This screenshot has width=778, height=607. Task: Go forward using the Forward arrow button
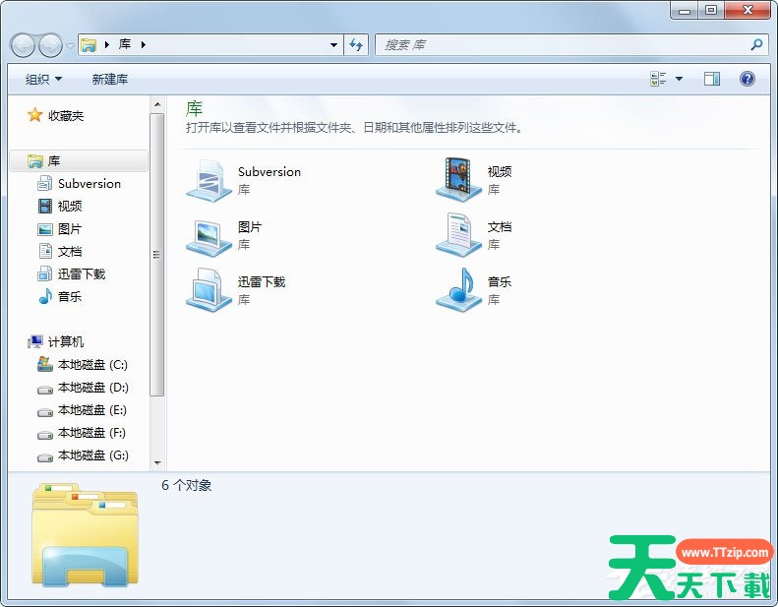50,45
